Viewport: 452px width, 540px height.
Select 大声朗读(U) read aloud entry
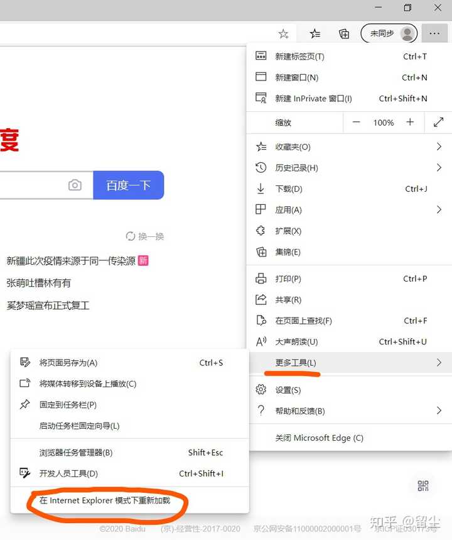point(349,341)
